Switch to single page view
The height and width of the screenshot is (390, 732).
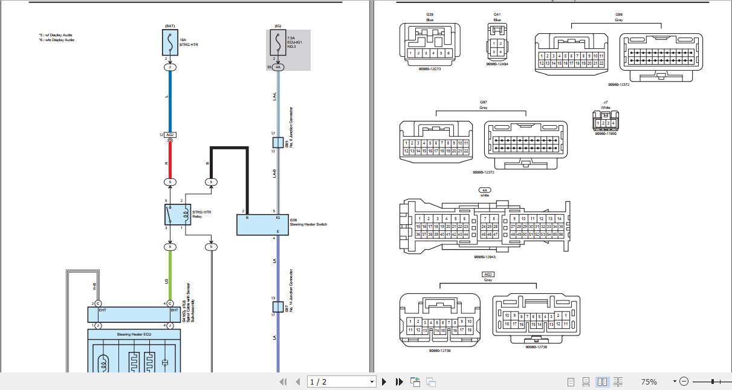coord(571,382)
